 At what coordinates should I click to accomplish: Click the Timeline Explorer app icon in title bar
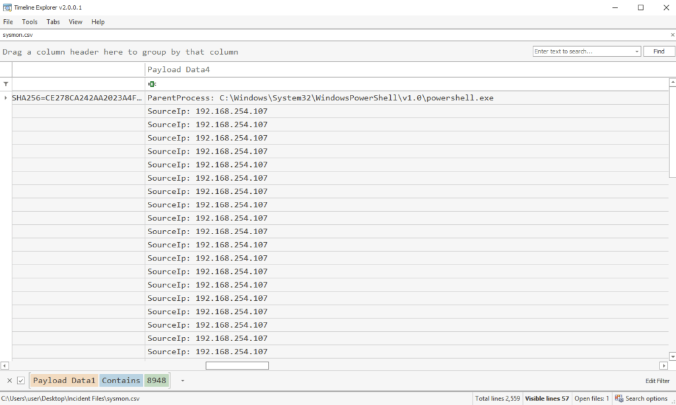point(7,7)
